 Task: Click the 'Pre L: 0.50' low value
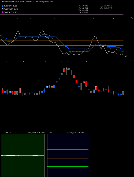click(x=83, y=10)
